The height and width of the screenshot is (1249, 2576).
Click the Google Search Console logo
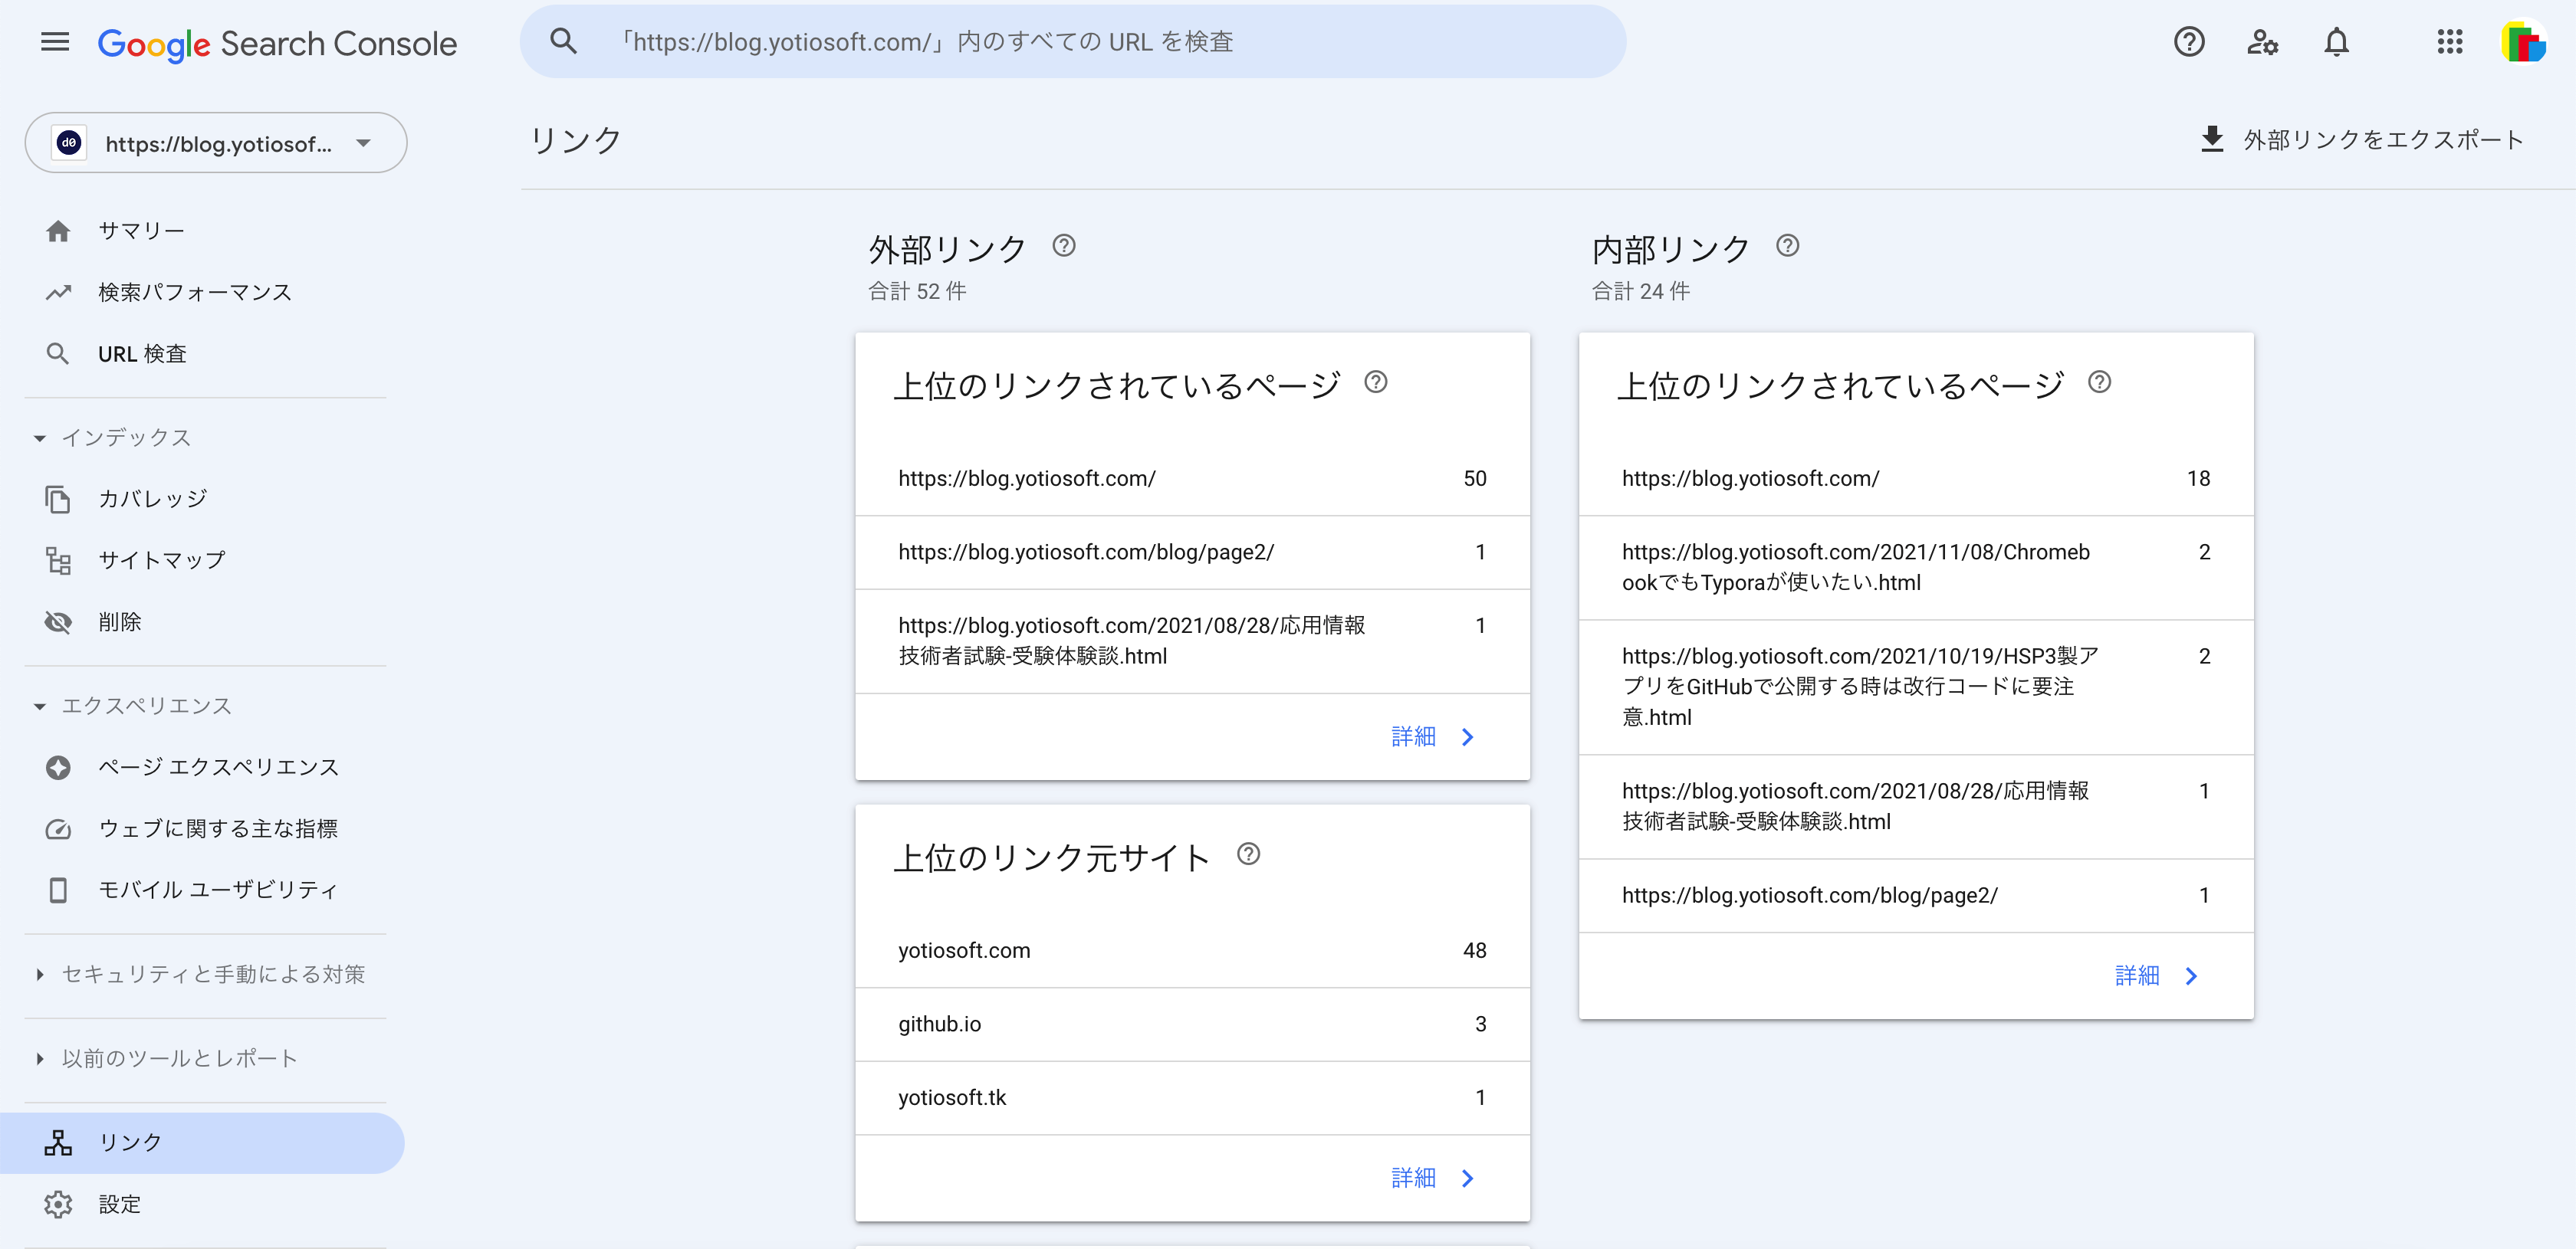pyautogui.click(x=277, y=43)
